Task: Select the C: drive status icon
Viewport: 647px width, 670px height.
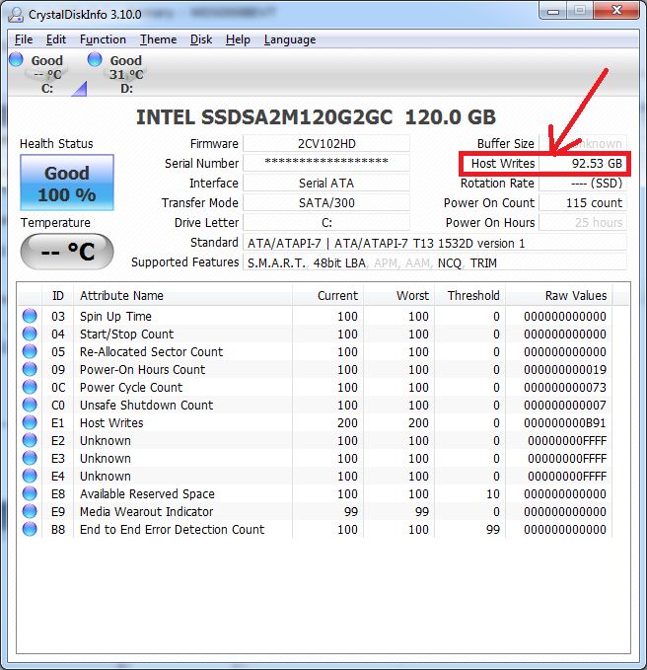Action: 16,59
